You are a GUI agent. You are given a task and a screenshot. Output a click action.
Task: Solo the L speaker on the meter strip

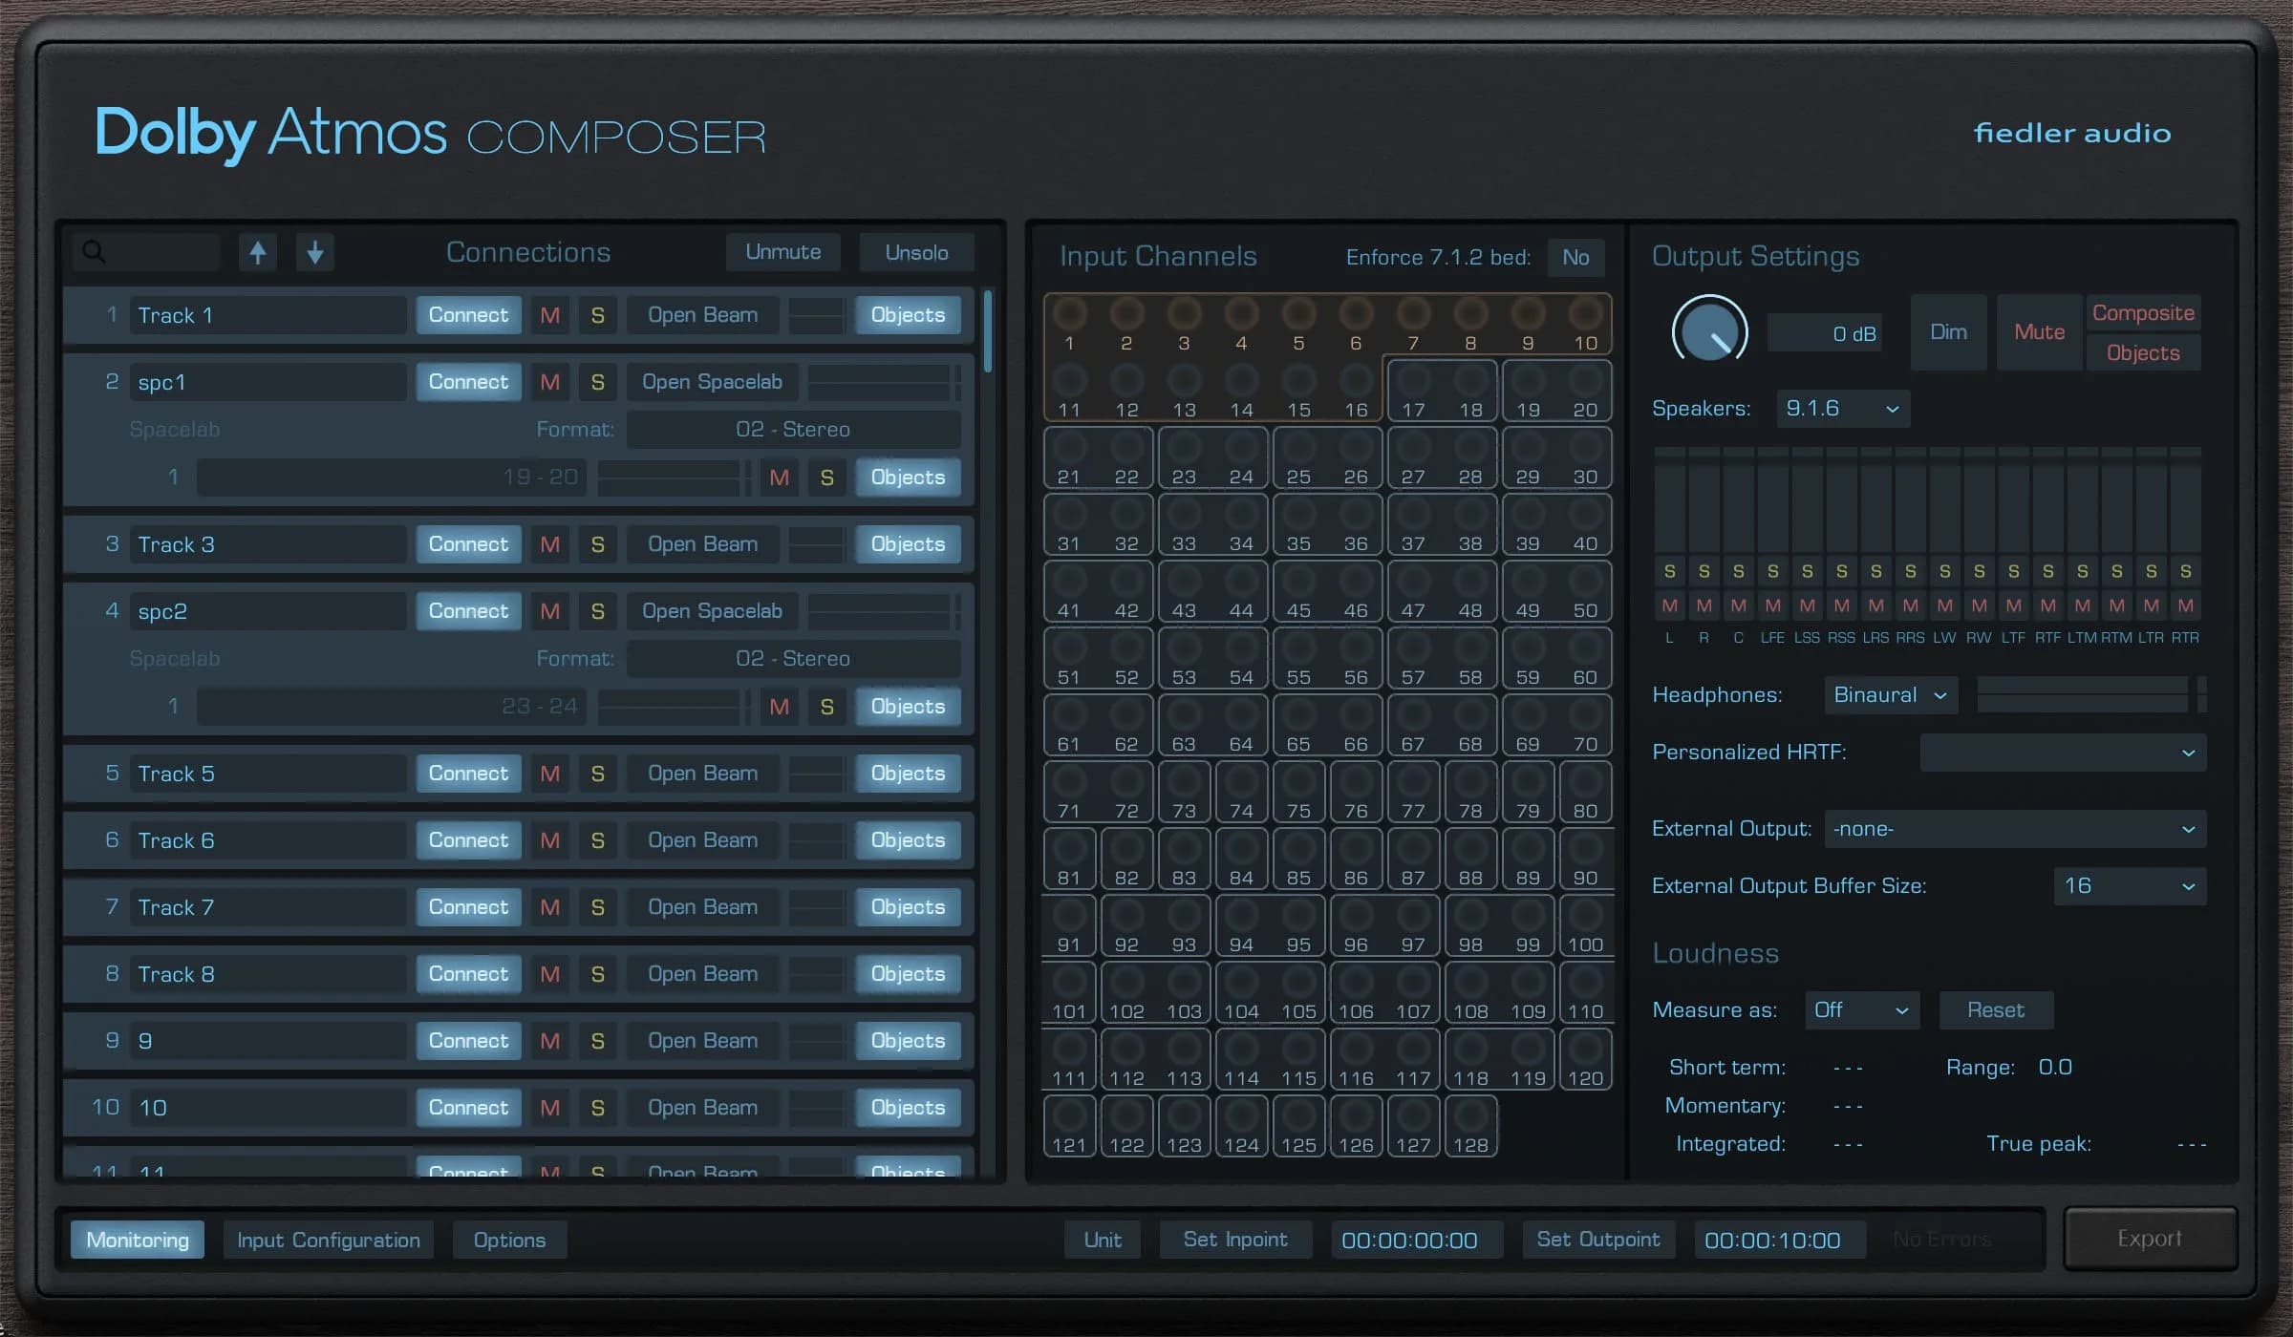[x=1670, y=570]
